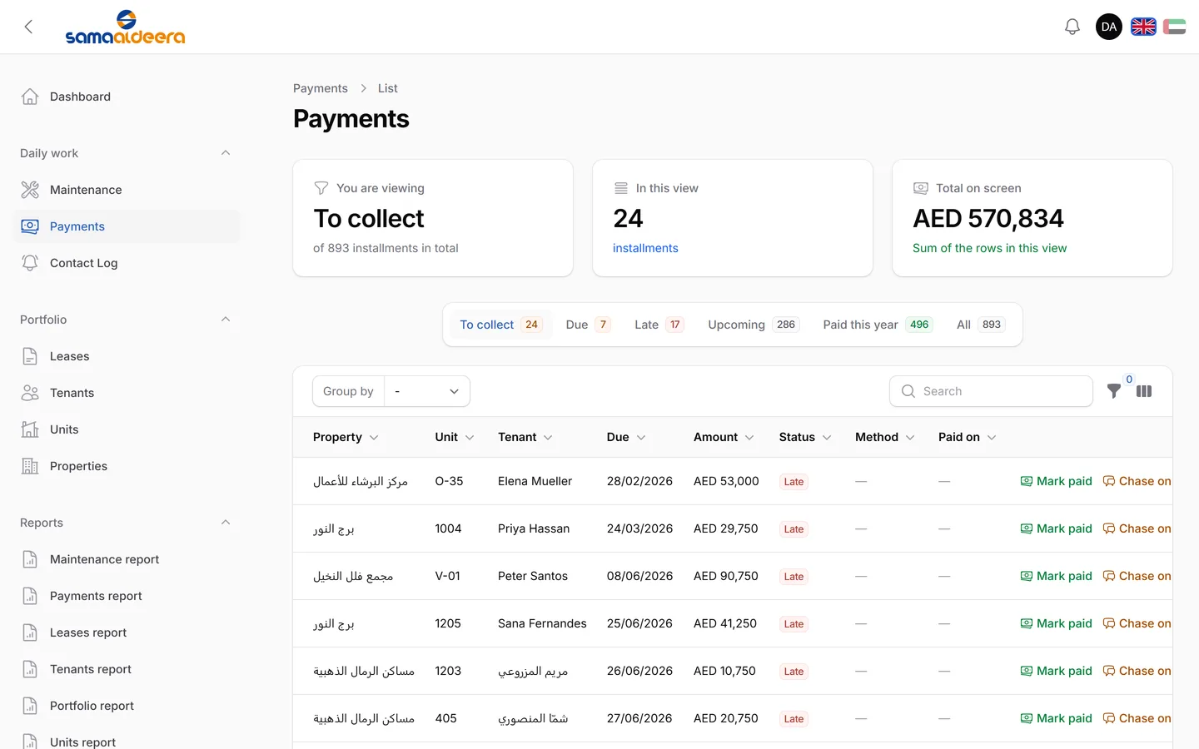Switch language to UAE flag
The width and height of the screenshot is (1199, 749).
pyautogui.click(x=1174, y=27)
